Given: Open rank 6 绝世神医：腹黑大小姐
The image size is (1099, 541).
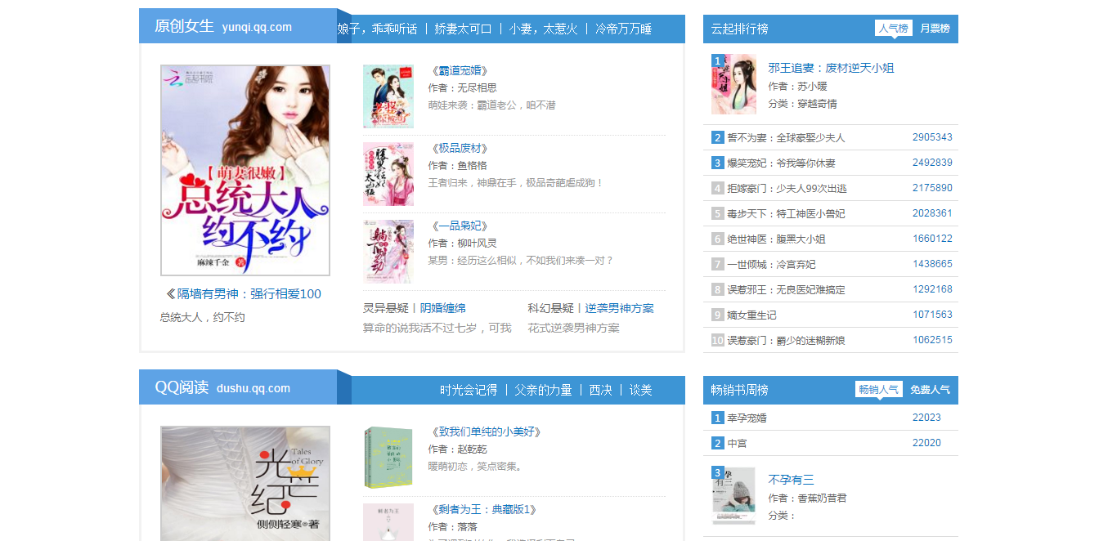Looking at the screenshot, I should click(x=776, y=239).
